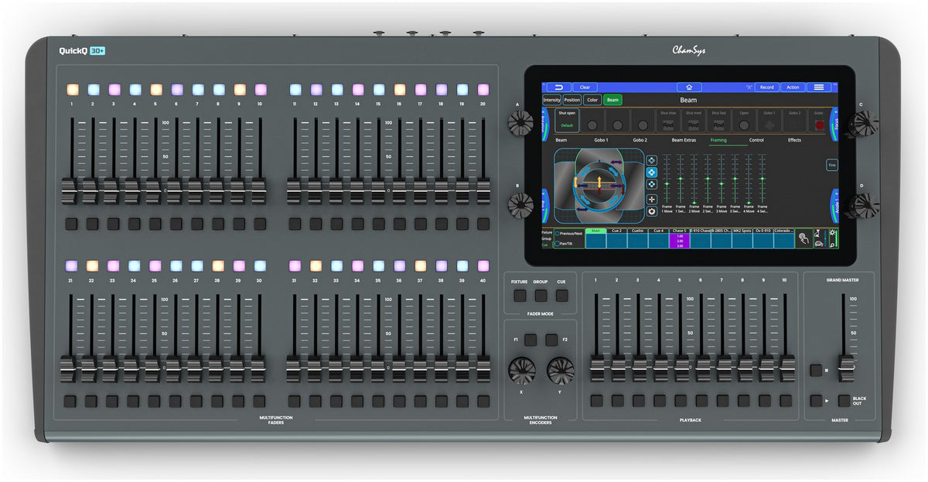928x482 pixels.
Task: Tap the Shut slow Rnd tile
Action: coord(668,120)
